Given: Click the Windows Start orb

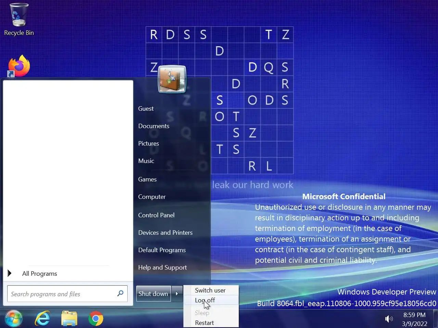Looking at the screenshot, I should (x=14, y=318).
